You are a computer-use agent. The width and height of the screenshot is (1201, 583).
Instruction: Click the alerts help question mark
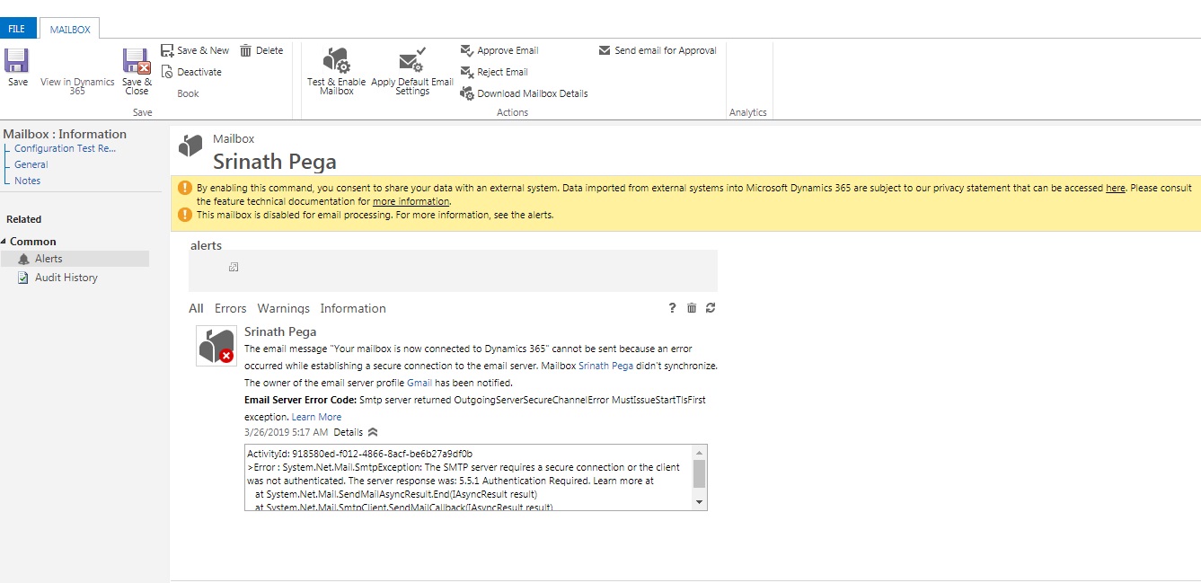[x=672, y=308]
